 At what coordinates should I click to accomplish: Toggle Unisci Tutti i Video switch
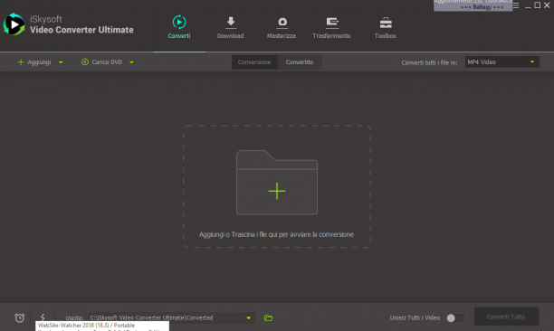pyautogui.click(x=455, y=318)
